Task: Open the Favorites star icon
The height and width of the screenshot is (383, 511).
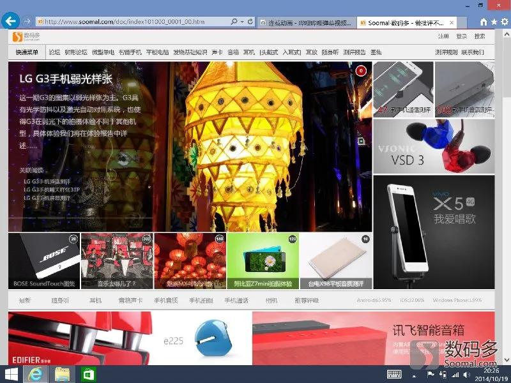Action: (494, 22)
